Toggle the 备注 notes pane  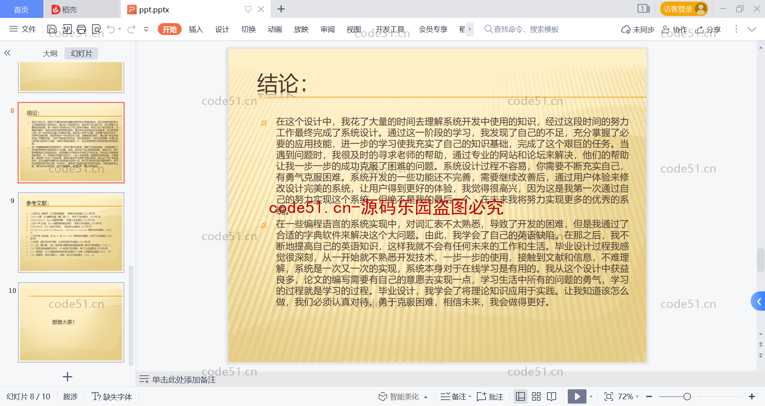click(453, 396)
